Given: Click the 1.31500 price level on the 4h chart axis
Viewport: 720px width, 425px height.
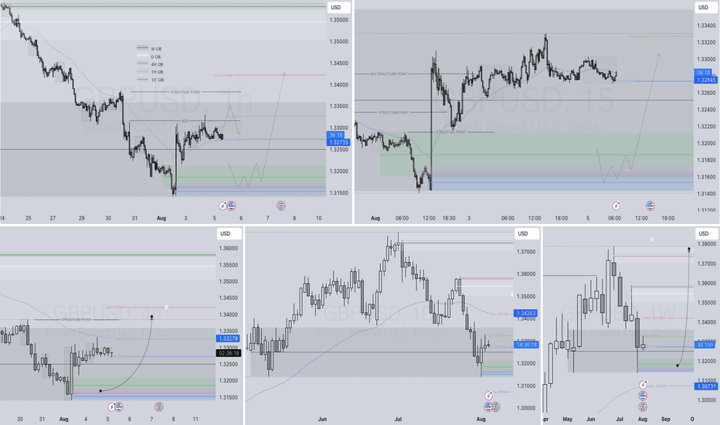Looking at the screenshot, I should [x=229, y=397].
